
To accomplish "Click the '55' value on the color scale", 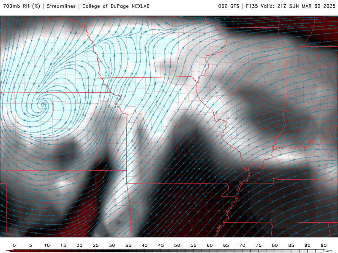I will pos(194,245).
